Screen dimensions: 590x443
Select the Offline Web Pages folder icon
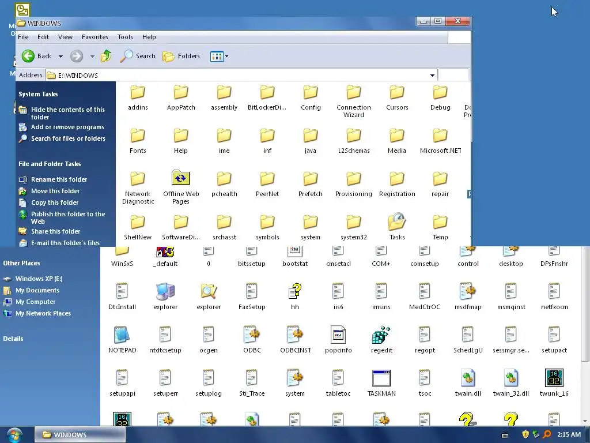coord(180,178)
